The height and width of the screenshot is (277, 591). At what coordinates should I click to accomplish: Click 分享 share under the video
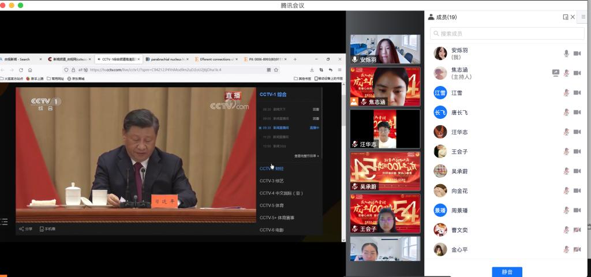26,229
